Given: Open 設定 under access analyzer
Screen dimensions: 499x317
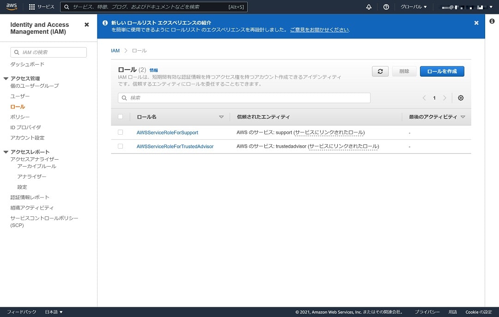Looking at the screenshot, I should tap(22, 187).
